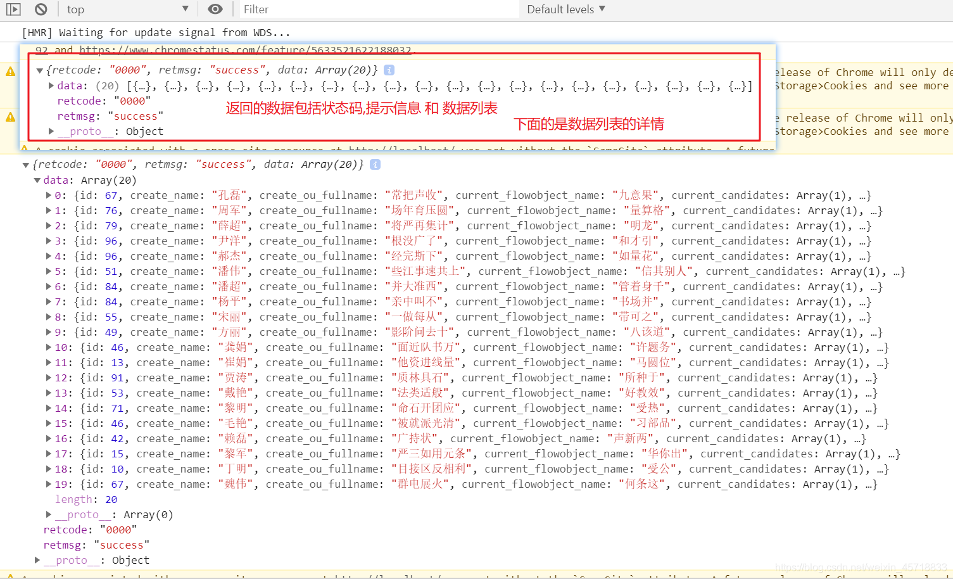Click the create_ou_fullname value "严三如用元条"
Screen dimensions: 953x579
(x=431, y=454)
